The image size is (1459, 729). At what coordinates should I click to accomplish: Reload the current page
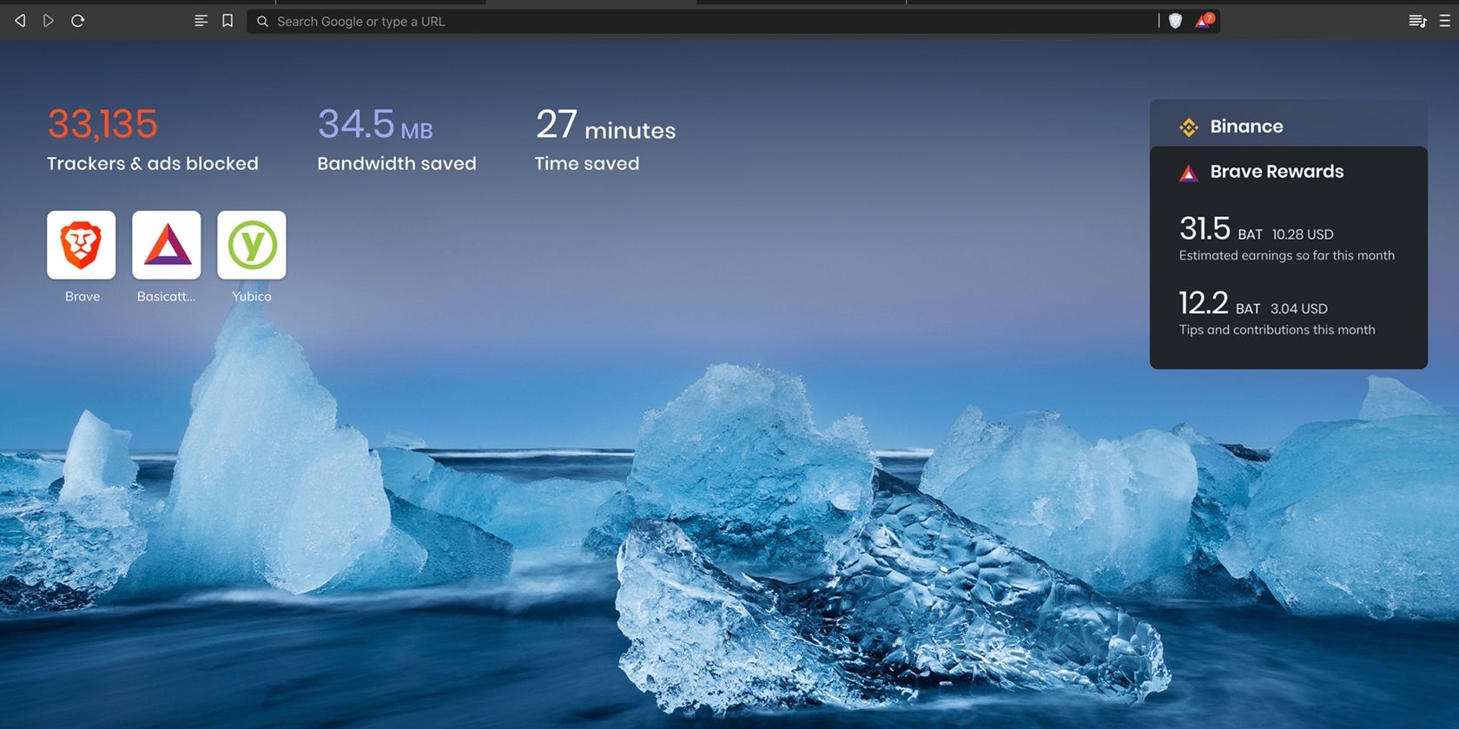77,21
